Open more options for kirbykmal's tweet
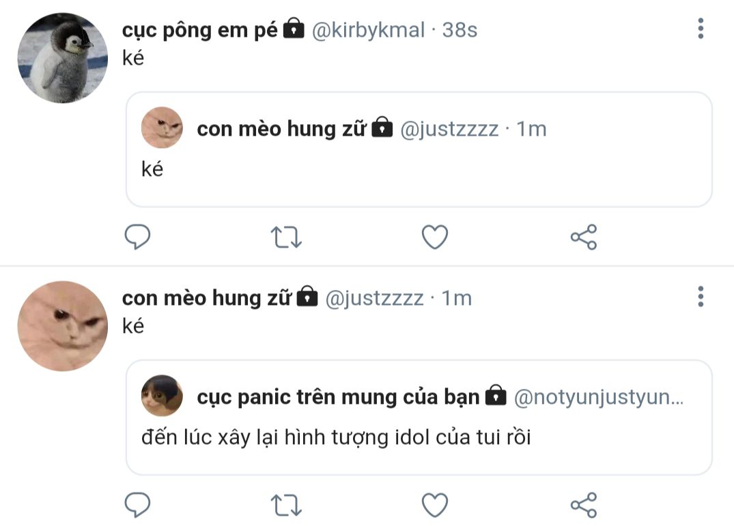 pyautogui.click(x=701, y=29)
